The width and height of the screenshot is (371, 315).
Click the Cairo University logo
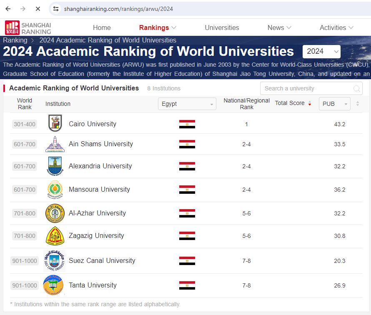click(x=55, y=124)
